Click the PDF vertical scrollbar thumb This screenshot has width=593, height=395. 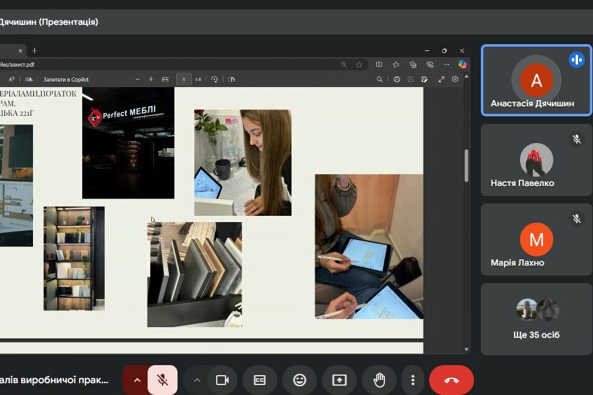click(467, 165)
